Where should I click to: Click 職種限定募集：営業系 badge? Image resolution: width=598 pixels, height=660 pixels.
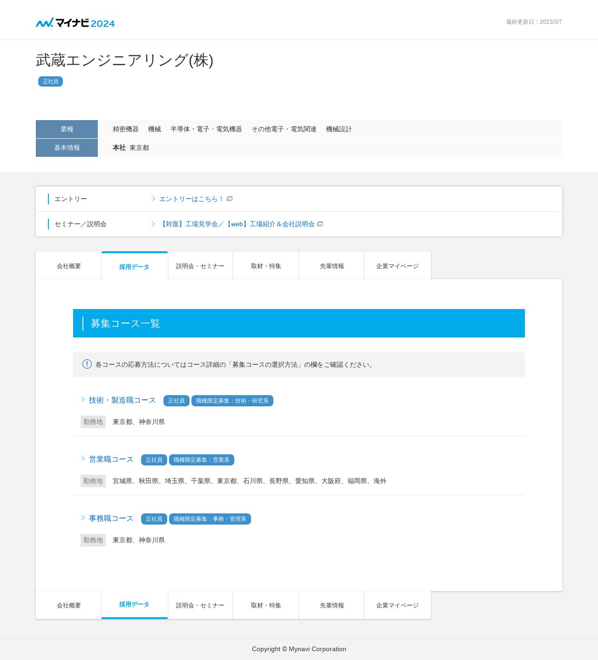point(202,460)
